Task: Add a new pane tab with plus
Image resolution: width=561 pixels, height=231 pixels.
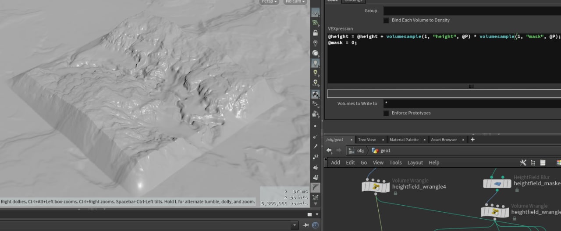Action: tap(472, 140)
